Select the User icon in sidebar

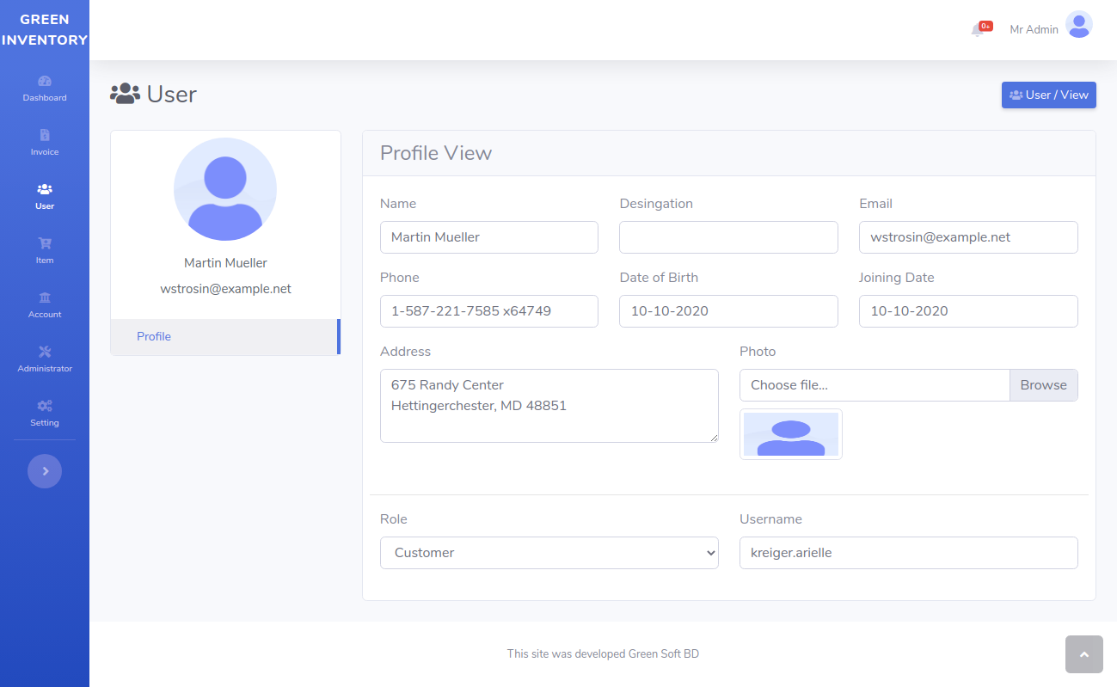[45, 190]
